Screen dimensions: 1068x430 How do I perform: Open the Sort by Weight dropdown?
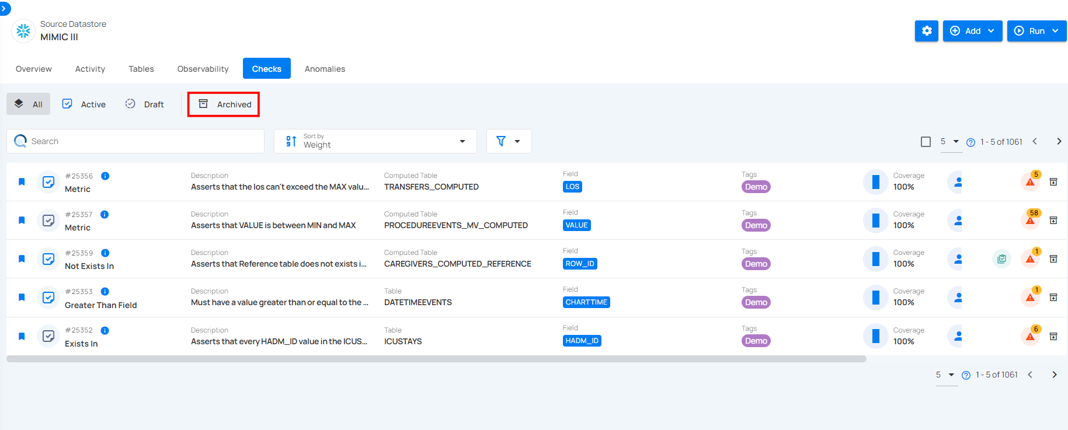(x=375, y=141)
